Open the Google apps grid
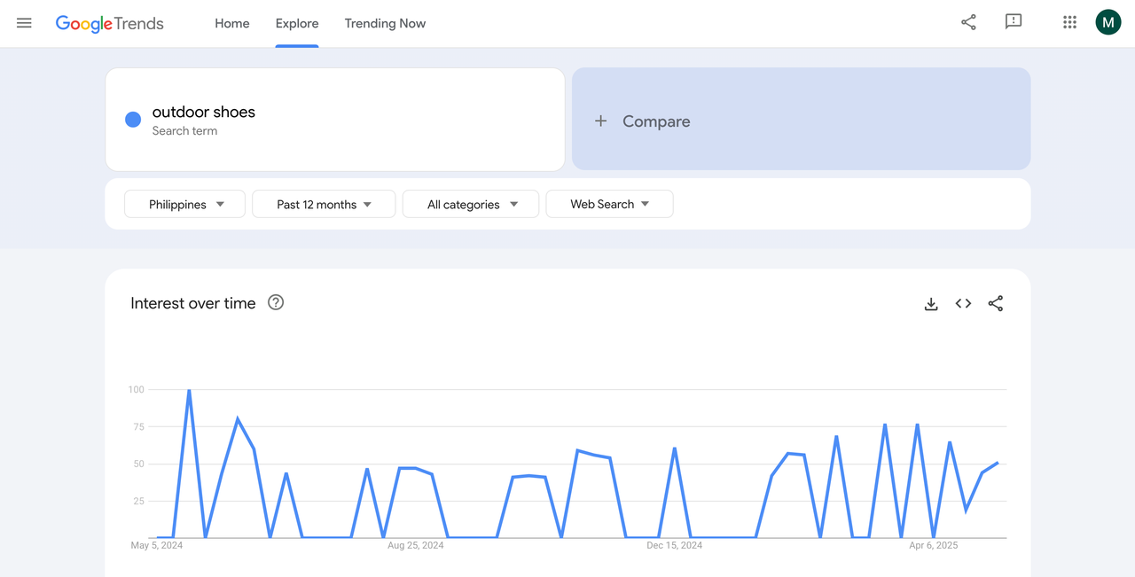 (1069, 22)
